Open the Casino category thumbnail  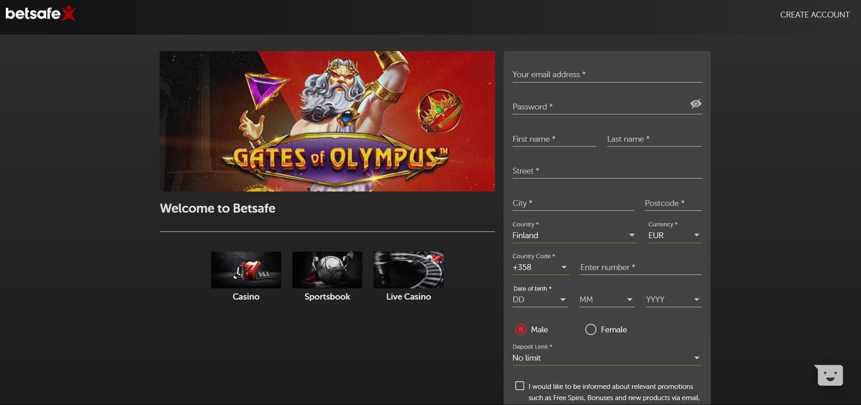(x=246, y=270)
